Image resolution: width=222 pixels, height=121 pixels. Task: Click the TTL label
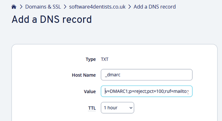point(92,108)
